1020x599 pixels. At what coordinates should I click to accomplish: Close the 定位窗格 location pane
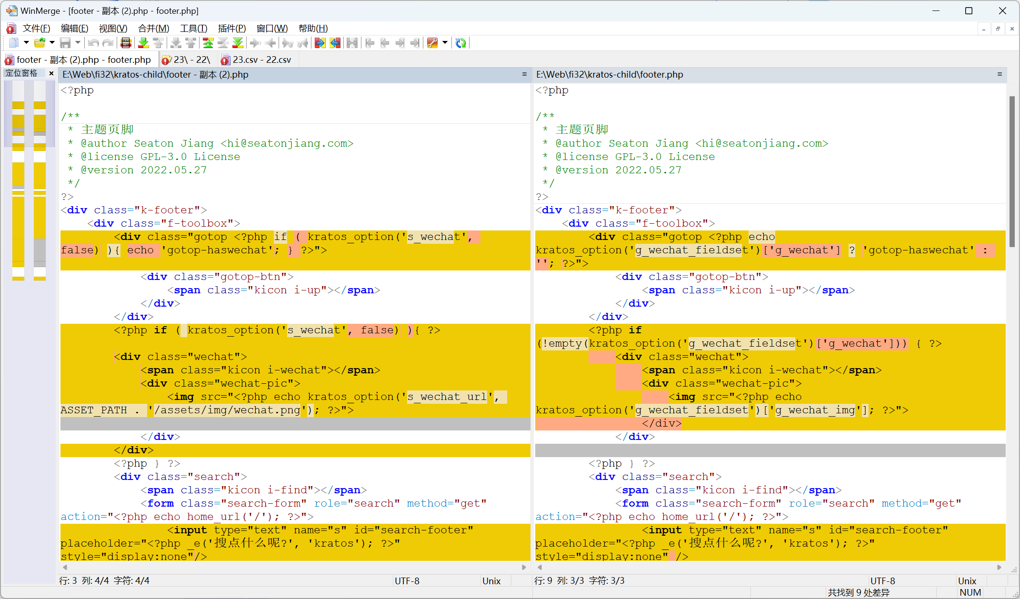[x=51, y=73]
